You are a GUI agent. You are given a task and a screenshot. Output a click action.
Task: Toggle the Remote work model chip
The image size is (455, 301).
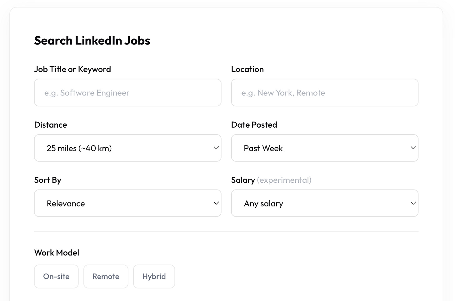(x=106, y=276)
